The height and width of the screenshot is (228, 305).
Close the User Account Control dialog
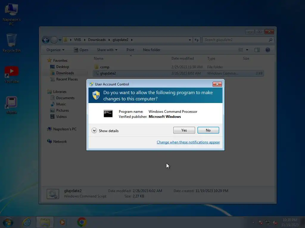pyautogui.click(x=217, y=84)
